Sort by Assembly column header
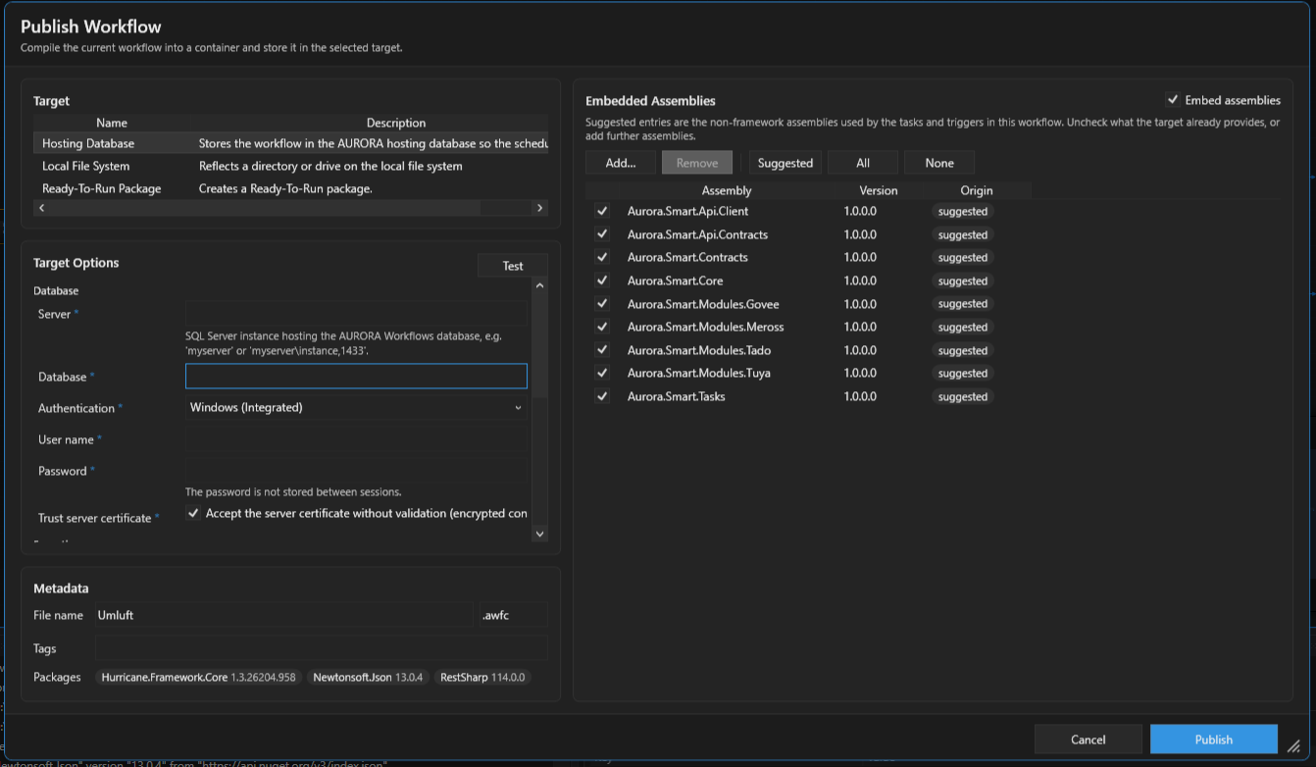1316x767 pixels. pyautogui.click(x=727, y=190)
